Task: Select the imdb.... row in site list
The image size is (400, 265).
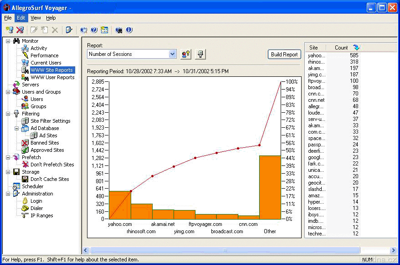Action: (333, 221)
